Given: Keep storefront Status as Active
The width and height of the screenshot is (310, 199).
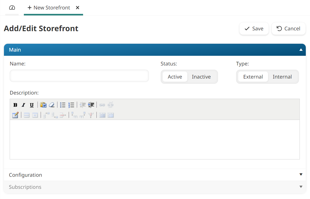Looking at the screenshot, I should (x=175, y=76).
